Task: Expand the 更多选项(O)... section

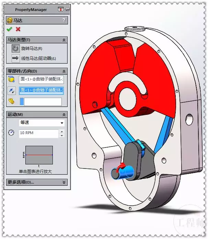Action: (64, 182)
